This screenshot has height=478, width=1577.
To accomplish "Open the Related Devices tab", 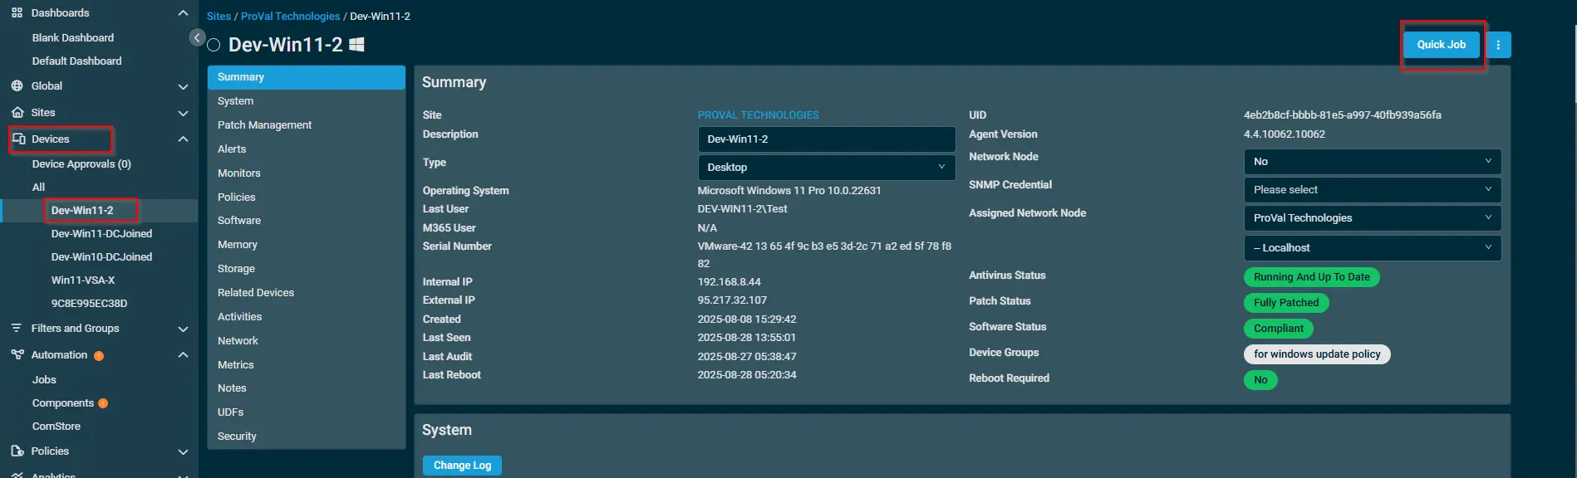I will [x=307, y=293].
